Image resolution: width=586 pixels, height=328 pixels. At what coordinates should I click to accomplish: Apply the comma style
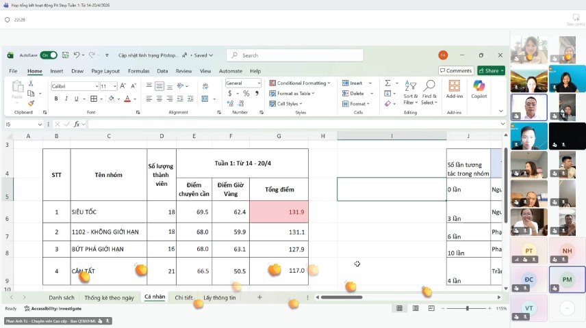pyautogui.click(x=257, y=94)
